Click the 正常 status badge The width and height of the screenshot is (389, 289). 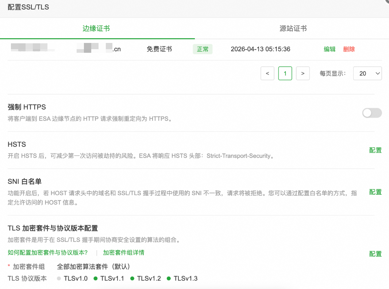pyautogui.click(x=203, y=49)
